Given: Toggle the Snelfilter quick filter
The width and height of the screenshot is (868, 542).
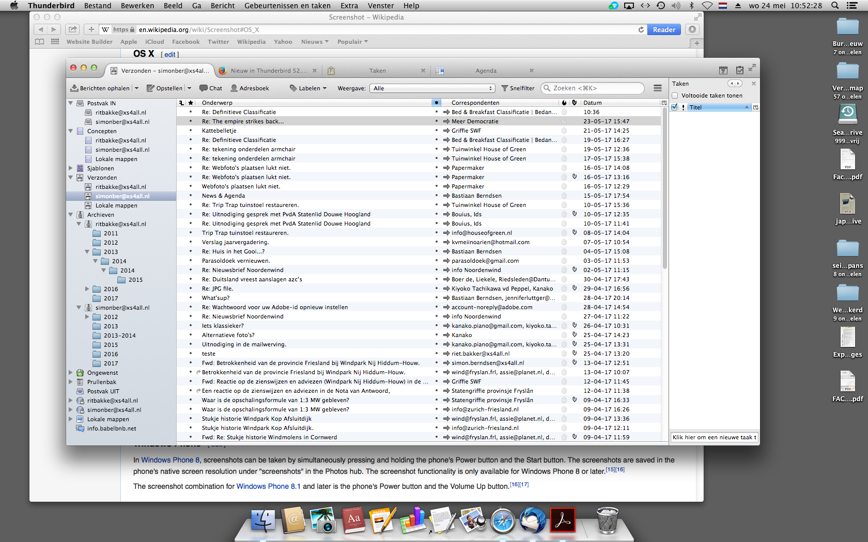Looking at the screenshot, I should 518,88.
